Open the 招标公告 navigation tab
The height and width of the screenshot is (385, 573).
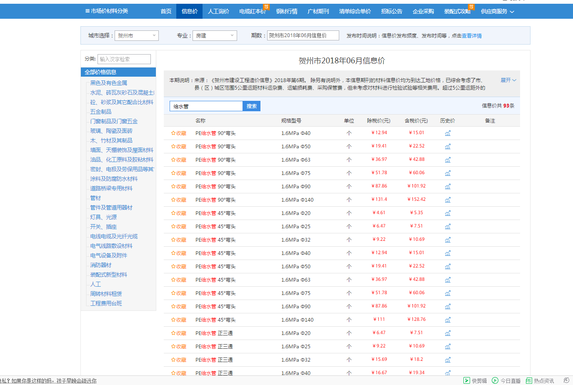(392, 12)
